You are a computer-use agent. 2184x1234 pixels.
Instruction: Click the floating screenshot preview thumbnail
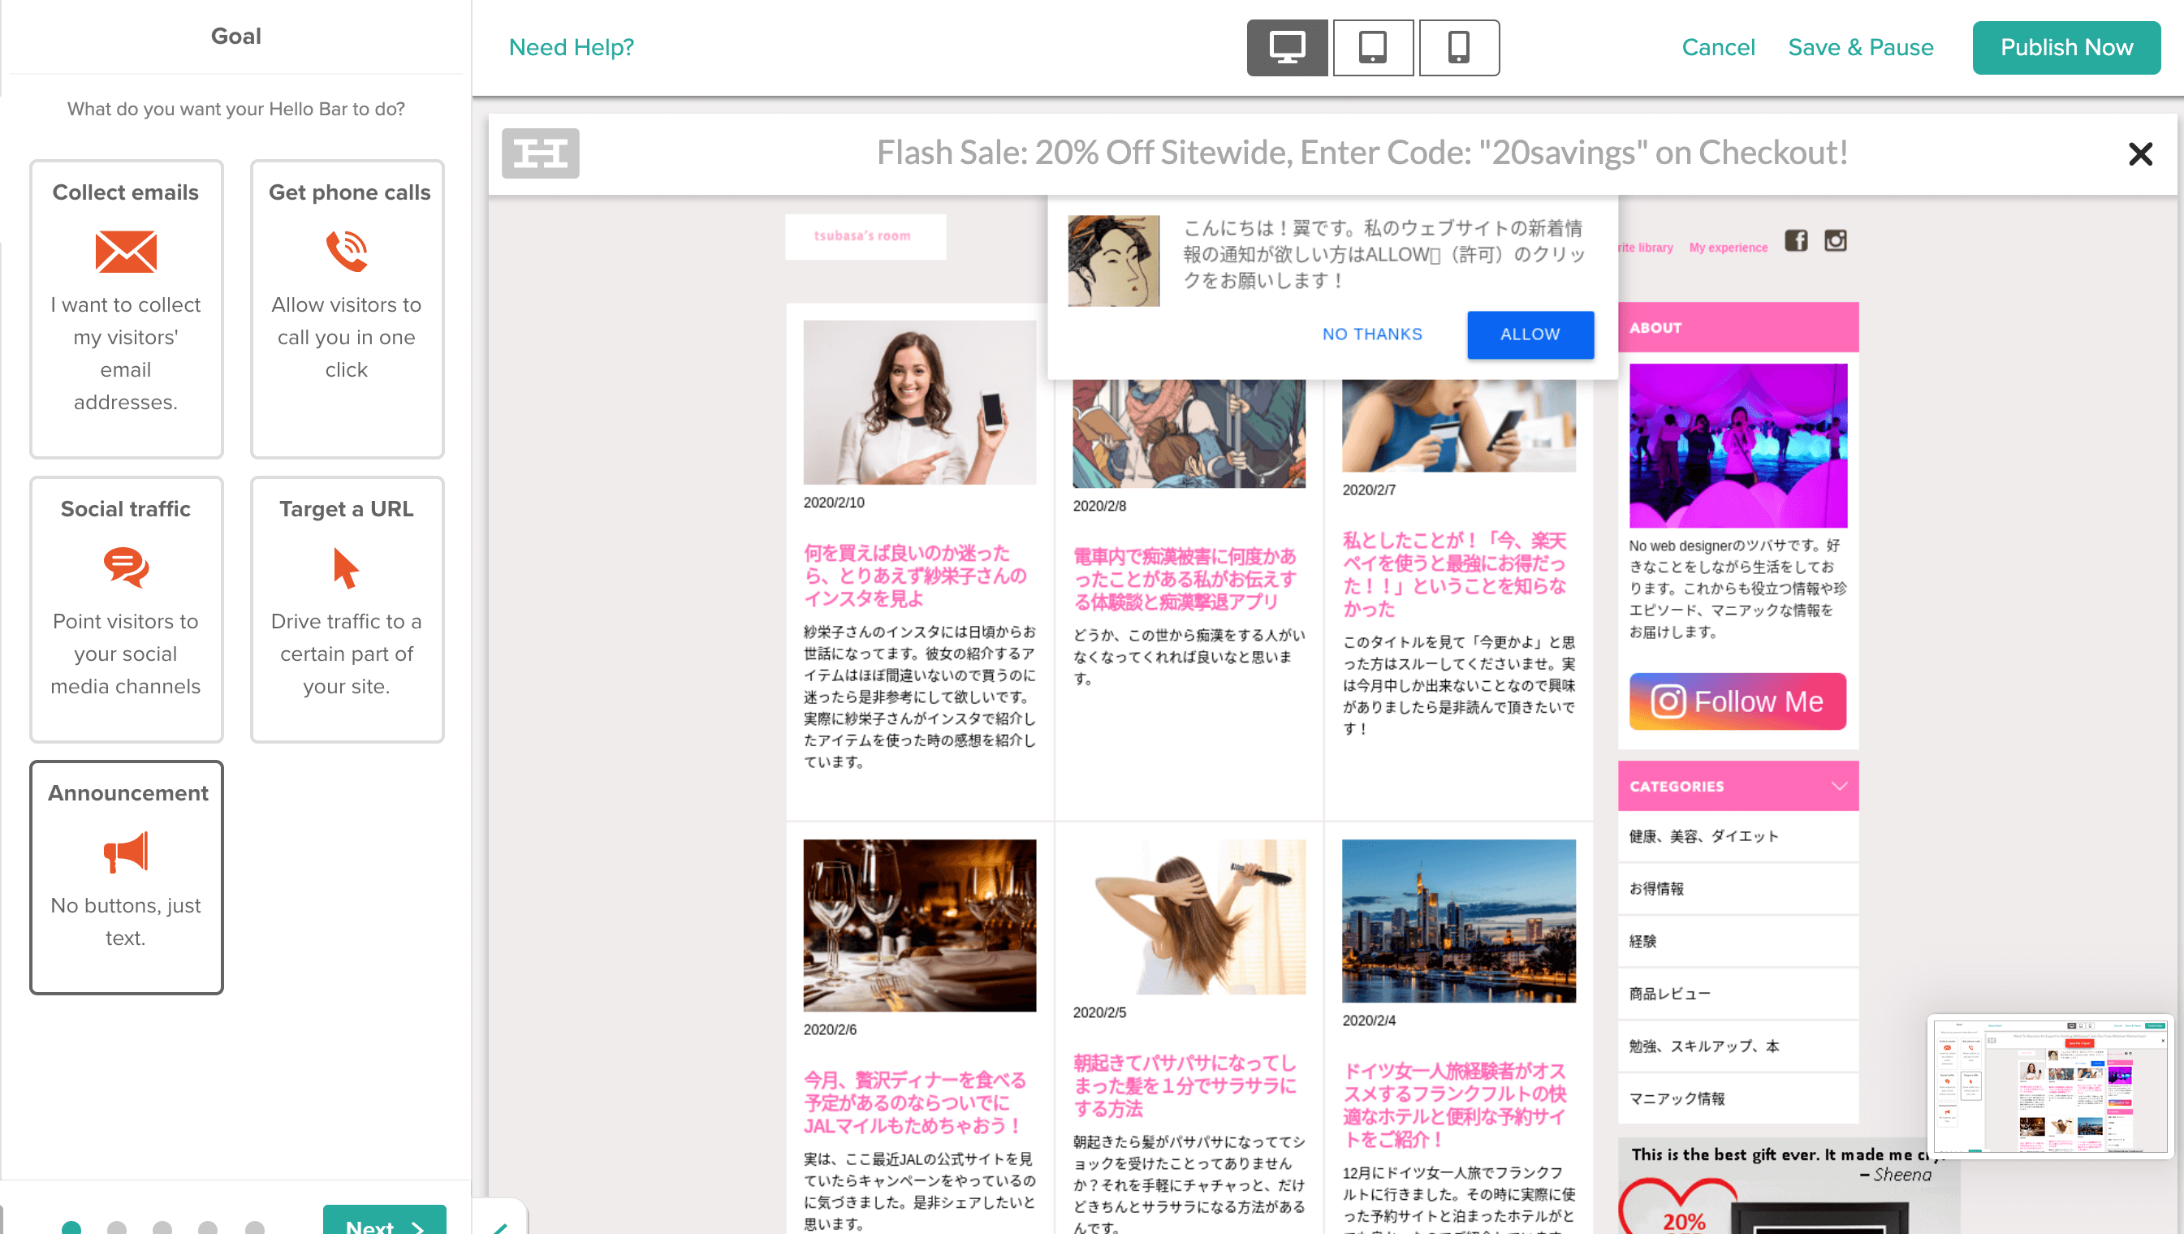[x=2050, y=1086]
